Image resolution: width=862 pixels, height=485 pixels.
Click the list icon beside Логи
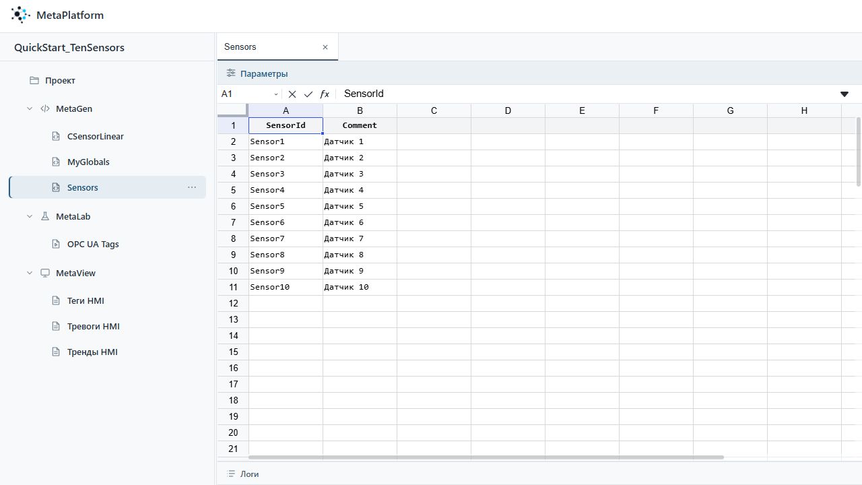click(x=231, y=474)
